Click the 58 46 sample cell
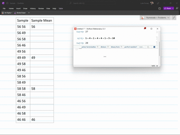Viewport: 180px width, 135px height. pyautogui.click(x=23, y=95)
